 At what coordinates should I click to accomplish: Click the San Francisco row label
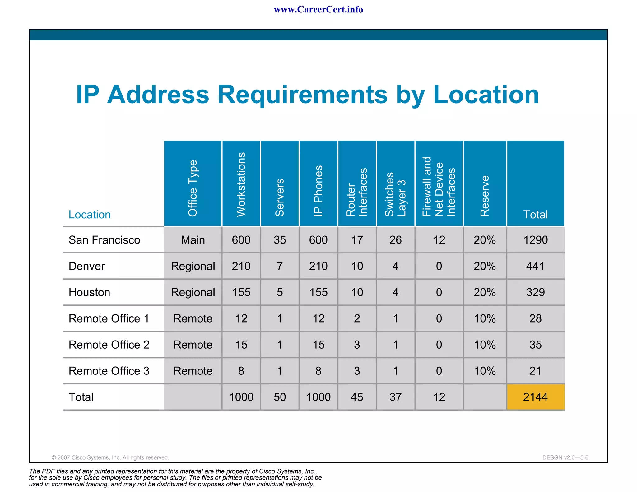104,240
